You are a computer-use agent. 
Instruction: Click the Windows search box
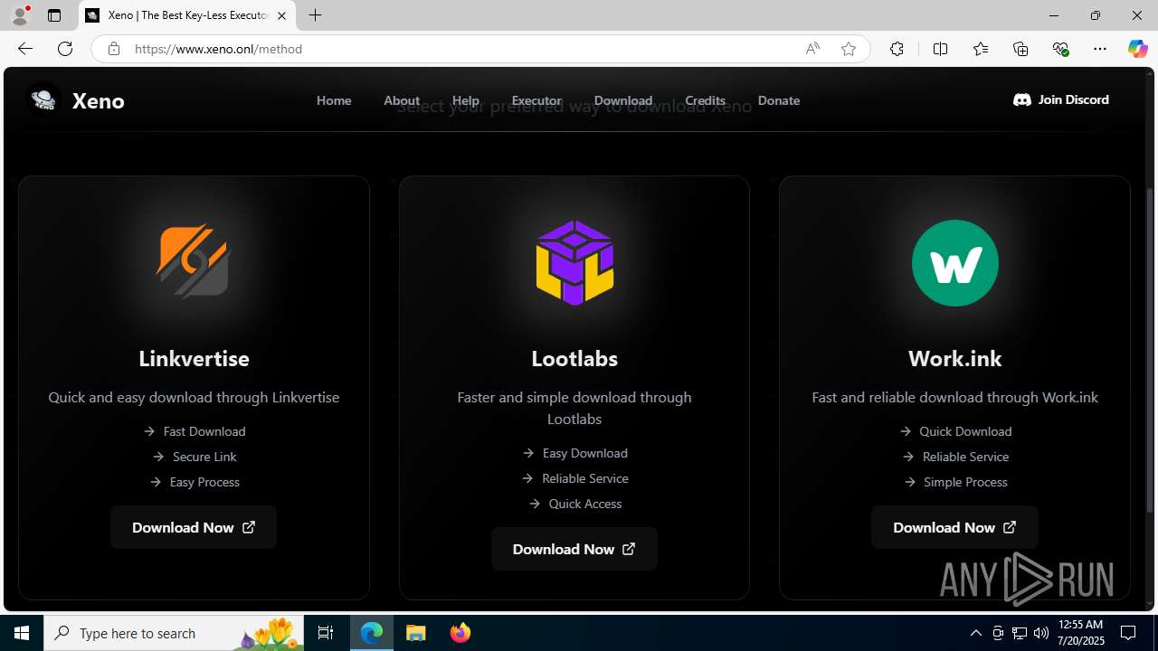pyautogui.click(x=174, y=633)
